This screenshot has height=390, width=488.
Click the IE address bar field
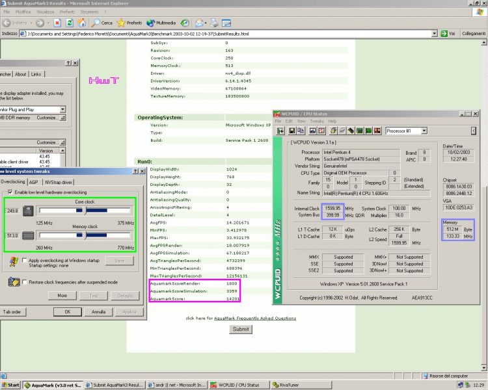pyautogui.click(x=229, y=34)
